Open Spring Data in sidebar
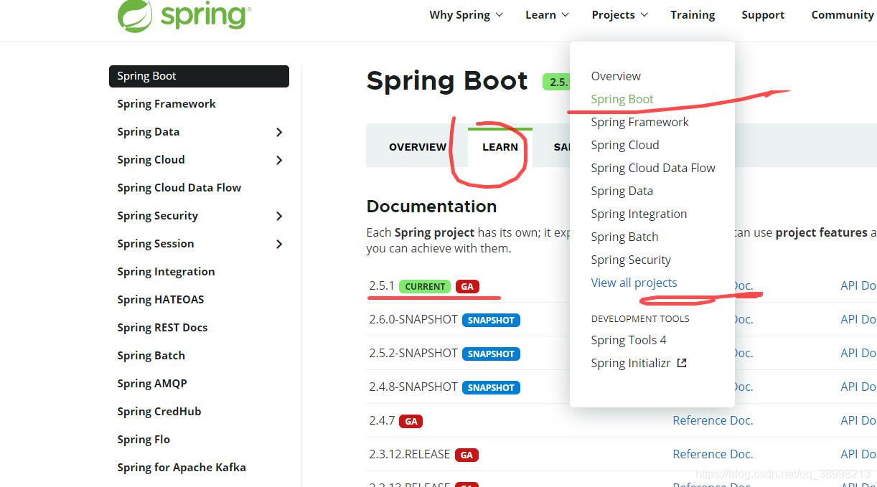Viewport: 877px width, 487px height. click(x=149, y=131)
